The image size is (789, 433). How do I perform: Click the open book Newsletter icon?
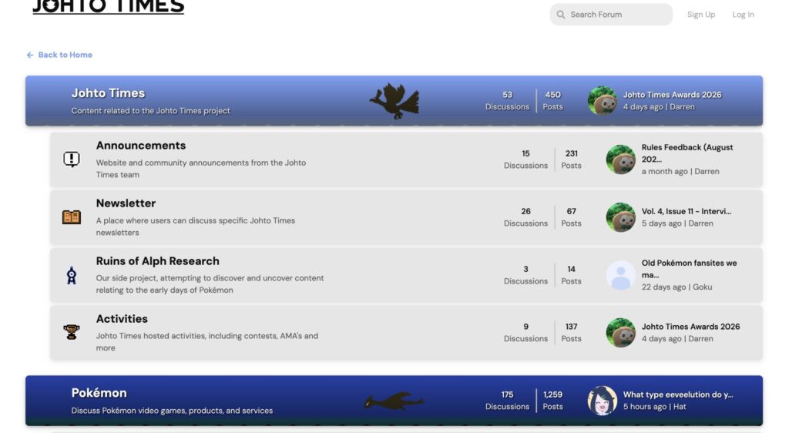[x=72, y=216]
